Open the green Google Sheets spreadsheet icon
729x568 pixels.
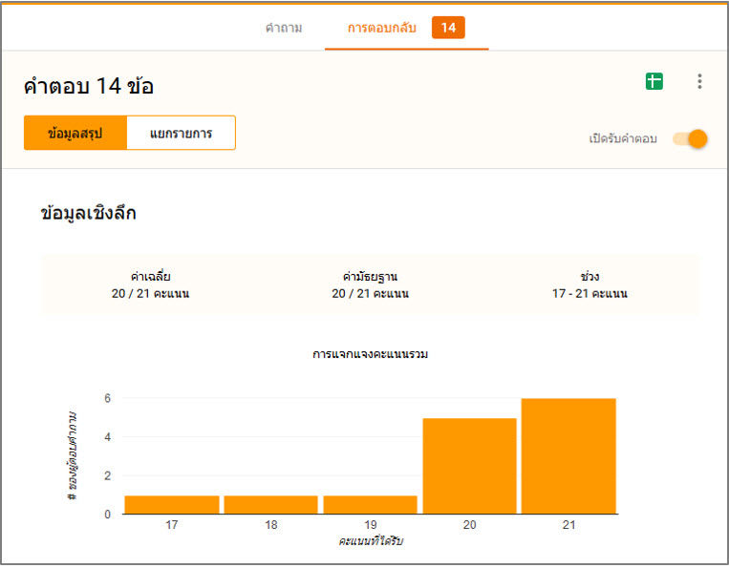[654, 82]
